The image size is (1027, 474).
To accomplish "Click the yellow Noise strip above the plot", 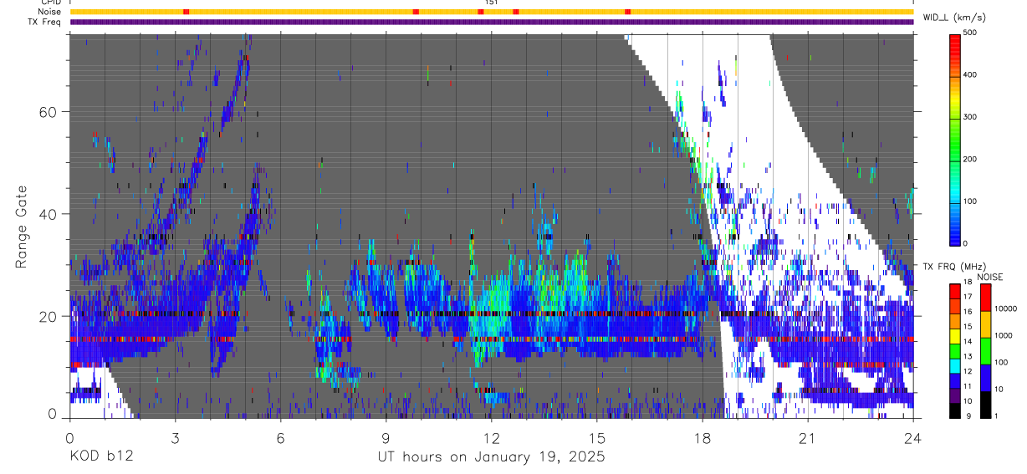I will 492,12.
